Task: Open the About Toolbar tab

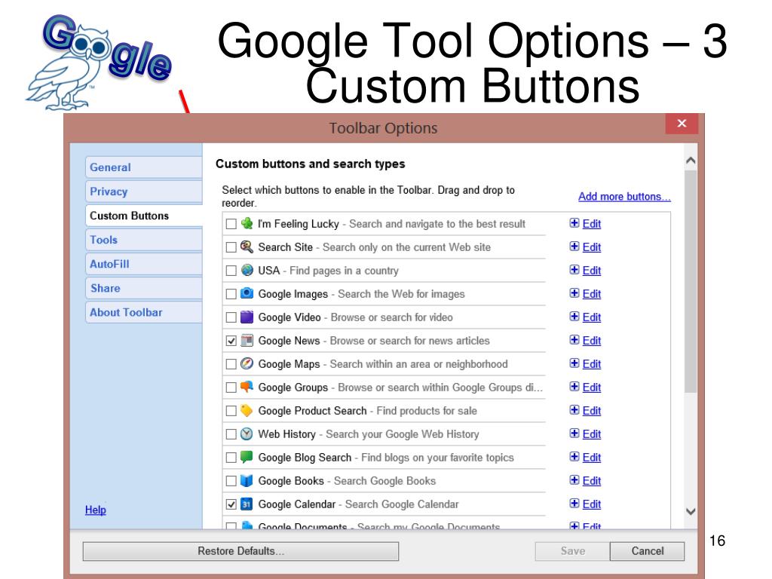Action: 143,312
